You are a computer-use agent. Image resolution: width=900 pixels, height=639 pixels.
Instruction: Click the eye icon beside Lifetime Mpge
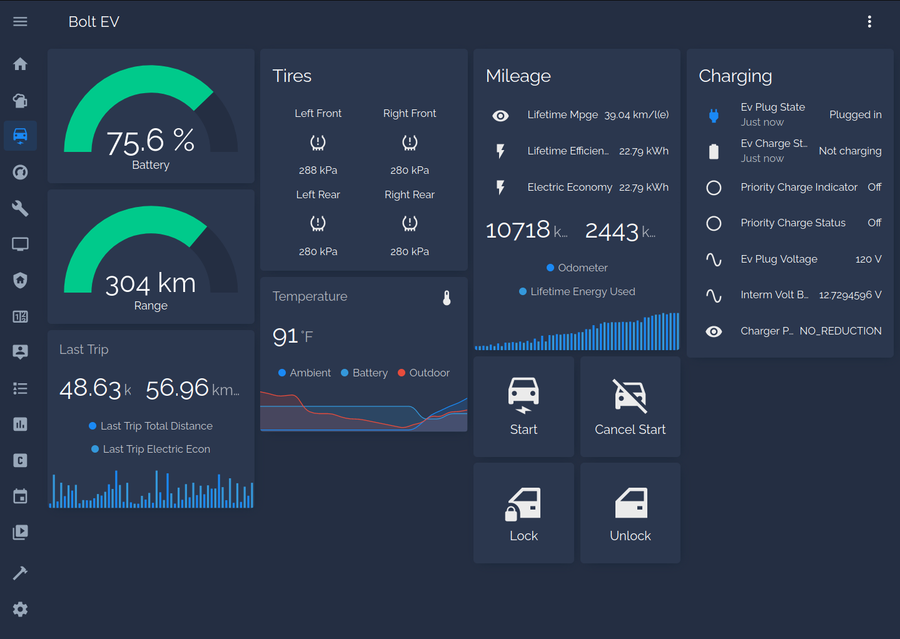point(500,116)
